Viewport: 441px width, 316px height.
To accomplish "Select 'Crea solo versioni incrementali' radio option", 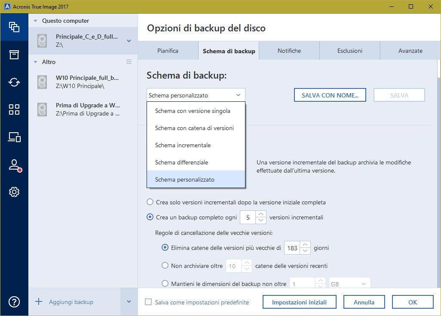I will tap(150, 202).
